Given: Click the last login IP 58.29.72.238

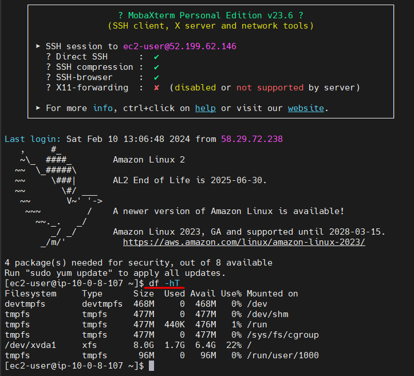Looking at the screenshot, I should point(251,139).
